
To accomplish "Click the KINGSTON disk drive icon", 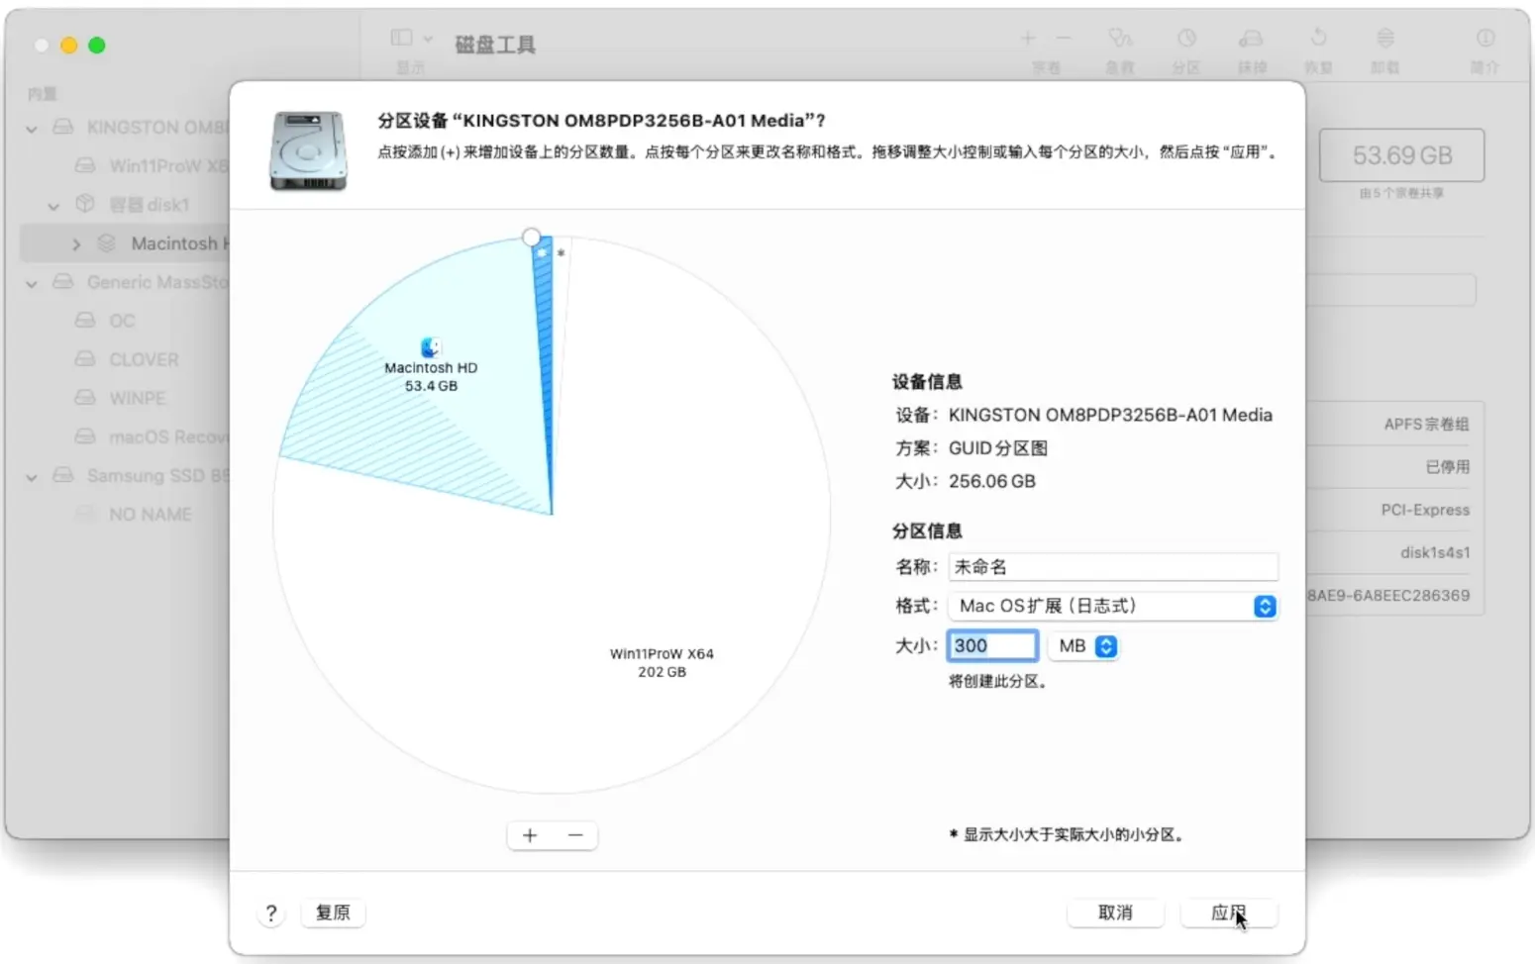I will (x=62, y=126).
